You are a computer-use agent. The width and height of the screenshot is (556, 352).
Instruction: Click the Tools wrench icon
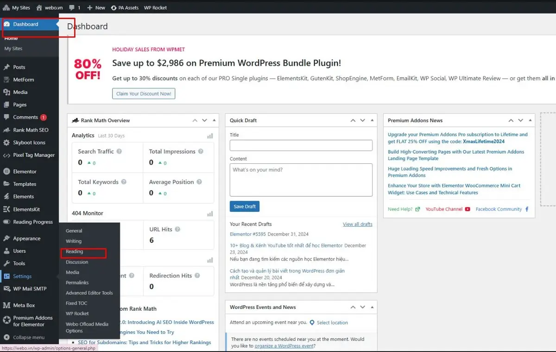pyautogui.click(x=6, y=263)
